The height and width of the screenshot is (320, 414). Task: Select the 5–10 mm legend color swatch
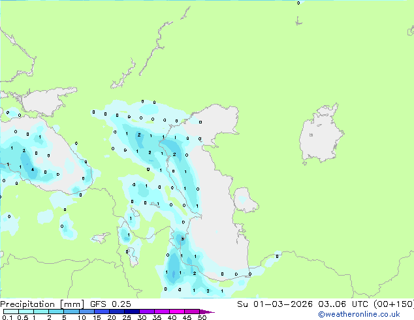click(71, 312)
